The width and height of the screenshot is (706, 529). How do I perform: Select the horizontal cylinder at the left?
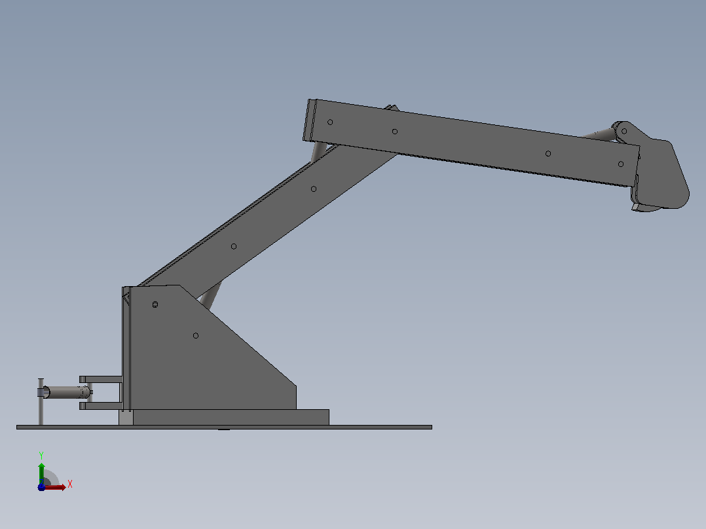click(x=67, y=392)
